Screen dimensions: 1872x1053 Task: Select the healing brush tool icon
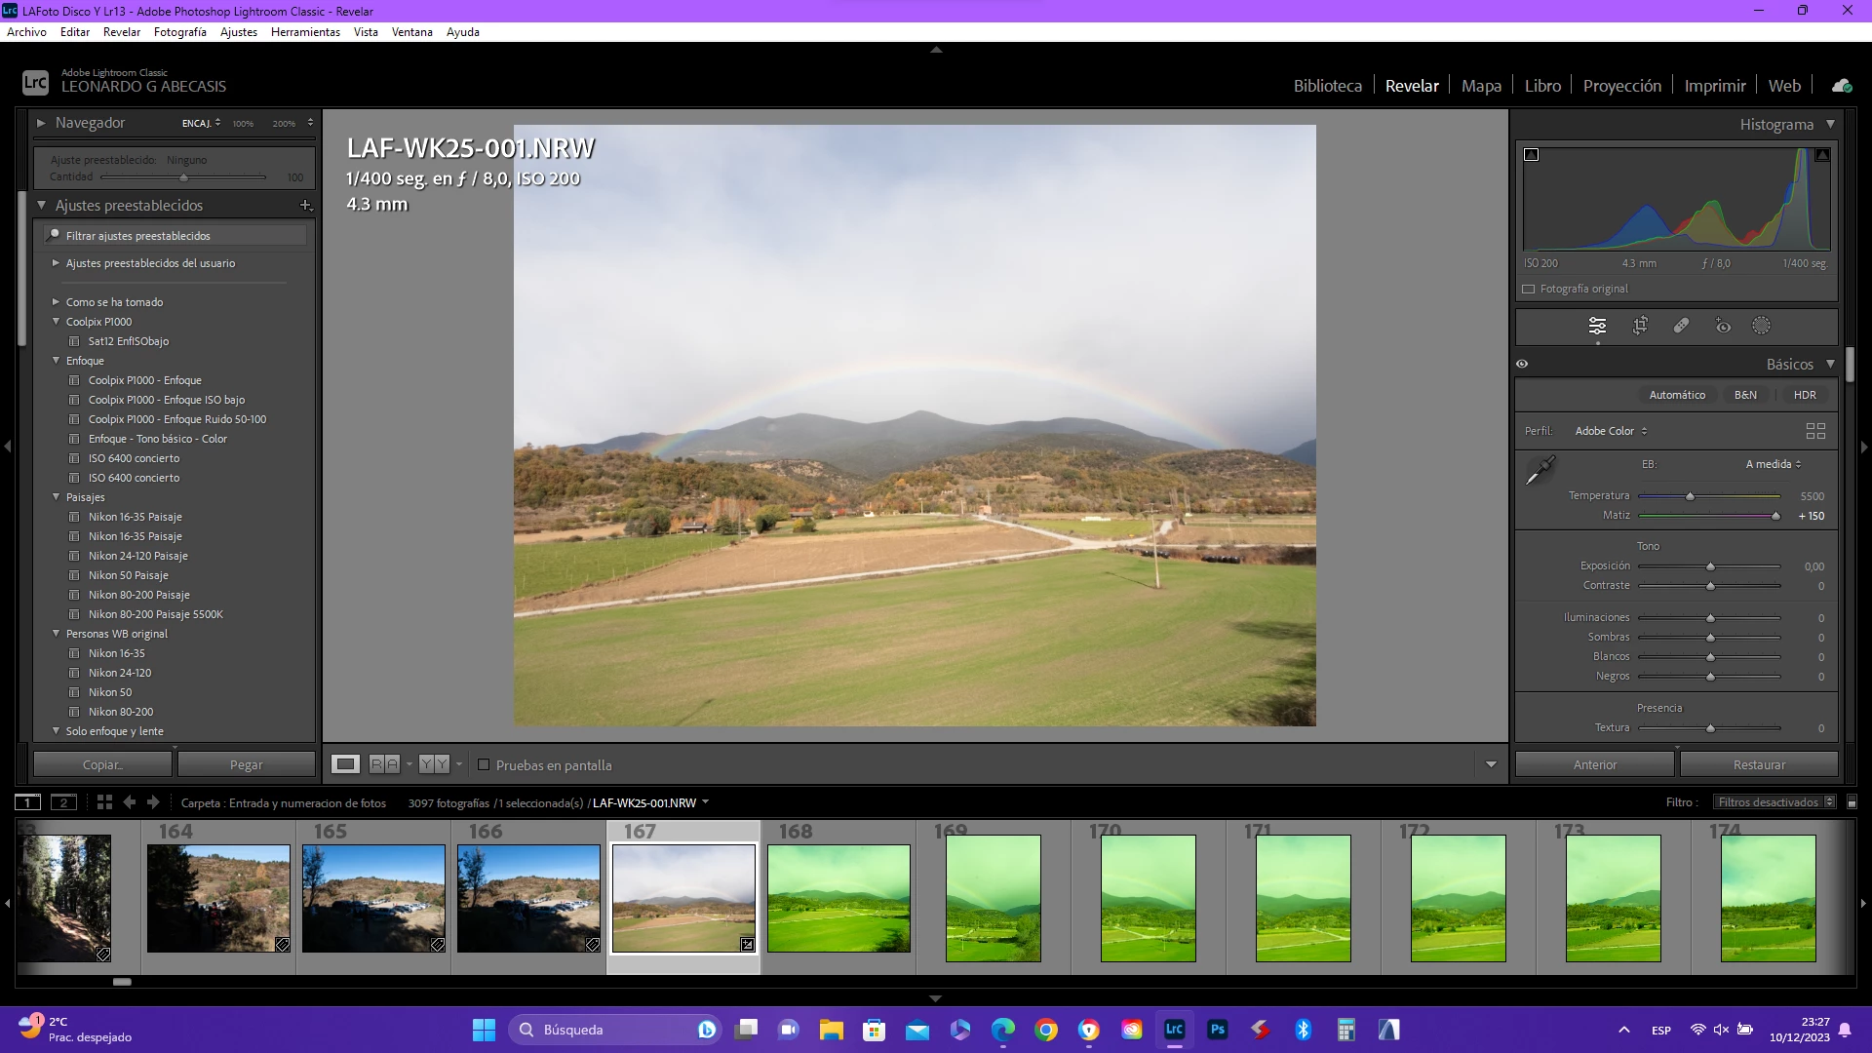tap(1681, 326)
